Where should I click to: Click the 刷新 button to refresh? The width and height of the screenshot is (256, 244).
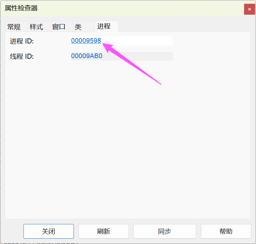click(x=104, y=231)
